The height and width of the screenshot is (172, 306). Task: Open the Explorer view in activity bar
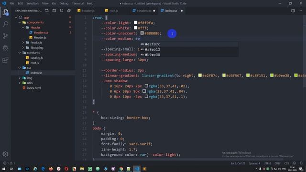(x=5, y=12)
